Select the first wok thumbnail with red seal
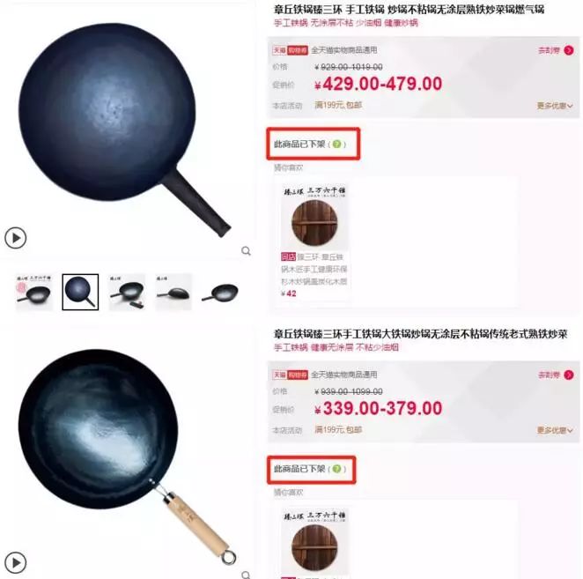Viewport: 583px width, 579px height. coord(34,292)
